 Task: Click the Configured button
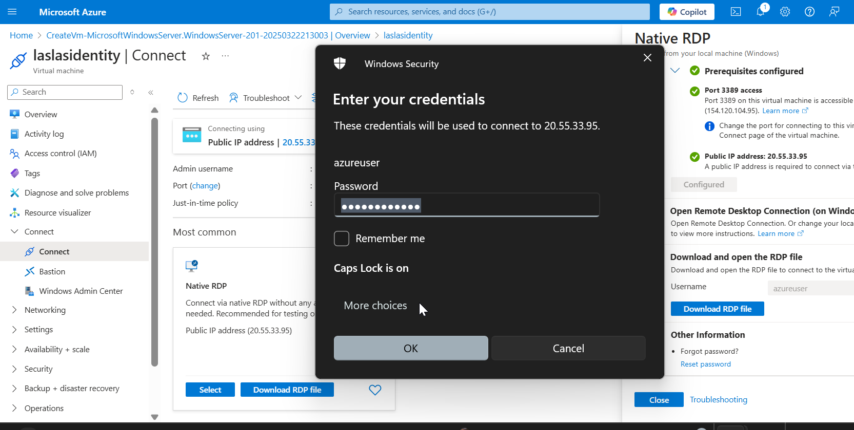click(704, 185)
